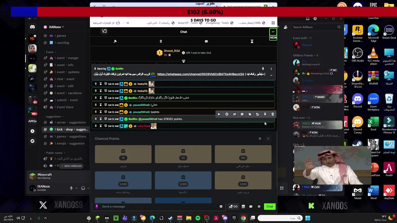The height and width of the screenshot is (223, 397).
Task: Click the clock icon in message hover toolbar
Action: [227, 114]
